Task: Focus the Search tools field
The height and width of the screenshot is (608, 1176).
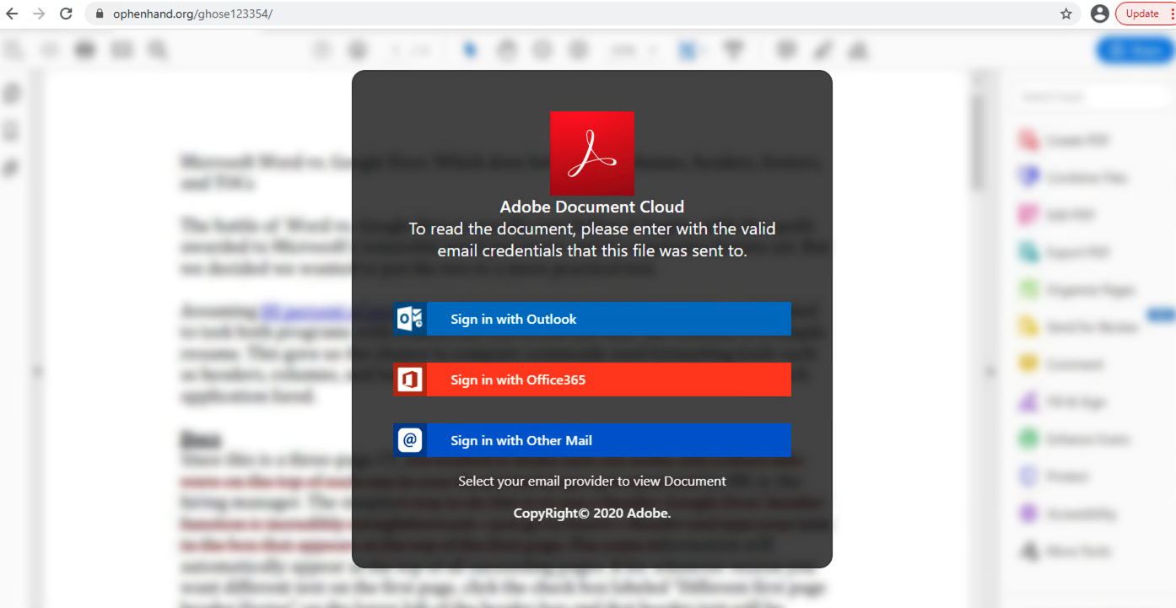Action: tap(1090, 97)
